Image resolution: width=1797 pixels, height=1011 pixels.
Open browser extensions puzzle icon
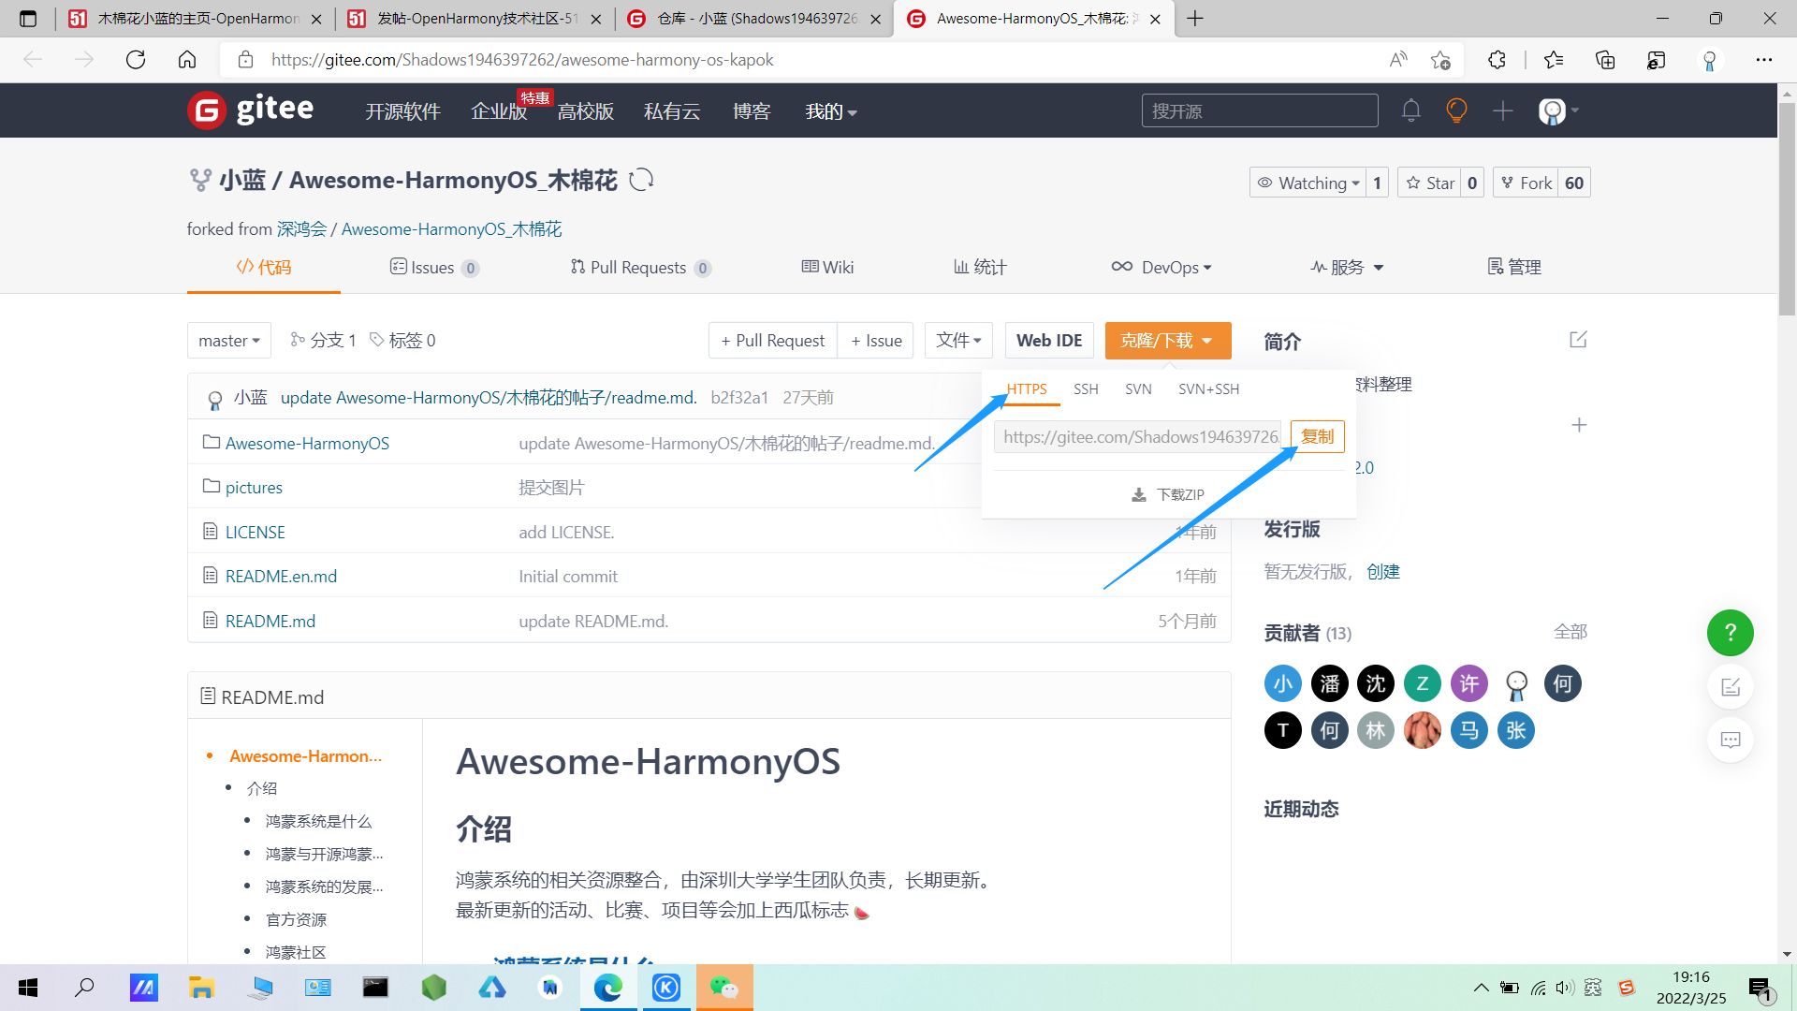tap(1497, 60)
